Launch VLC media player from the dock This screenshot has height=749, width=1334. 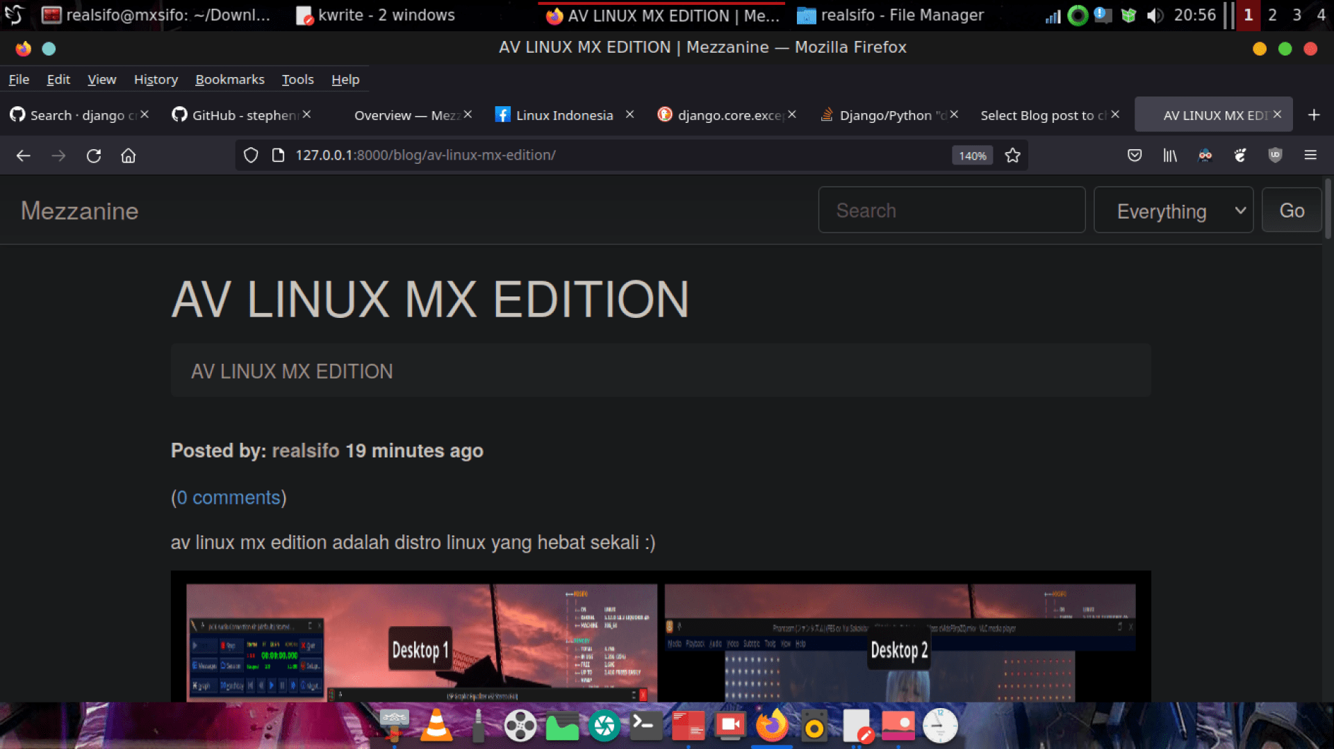(x=437, y=725)
